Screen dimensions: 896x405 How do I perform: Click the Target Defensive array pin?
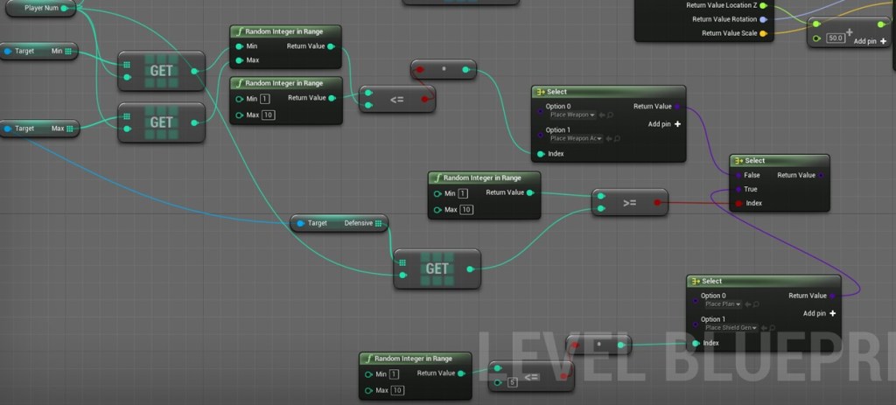point(378,223)
